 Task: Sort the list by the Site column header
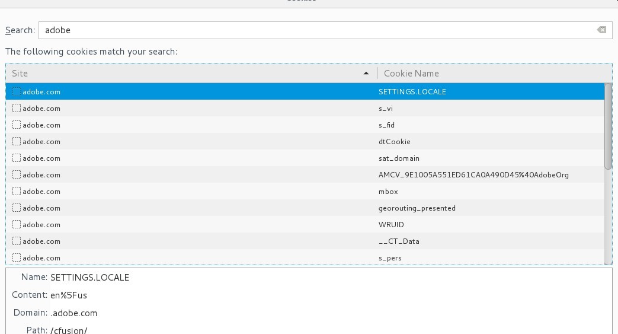[178, 74]
